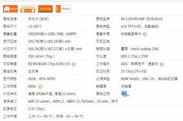This screenshot has height=121, width=183.
Task: Open the NV133FHM-N4F (BOE0A25) model link
Action: [142, 19]
